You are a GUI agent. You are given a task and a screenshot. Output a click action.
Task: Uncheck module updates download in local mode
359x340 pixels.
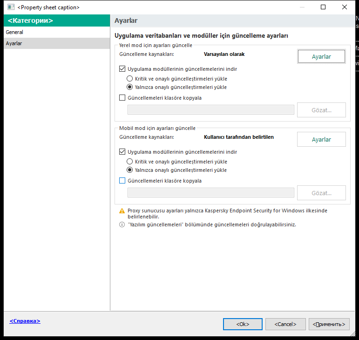pyautogui.click(x=122, y=69)
